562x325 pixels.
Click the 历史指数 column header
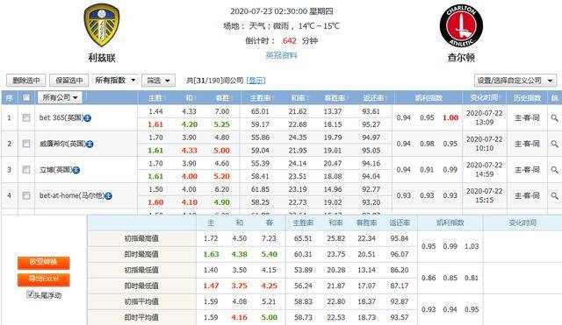(x=527, y=97)
